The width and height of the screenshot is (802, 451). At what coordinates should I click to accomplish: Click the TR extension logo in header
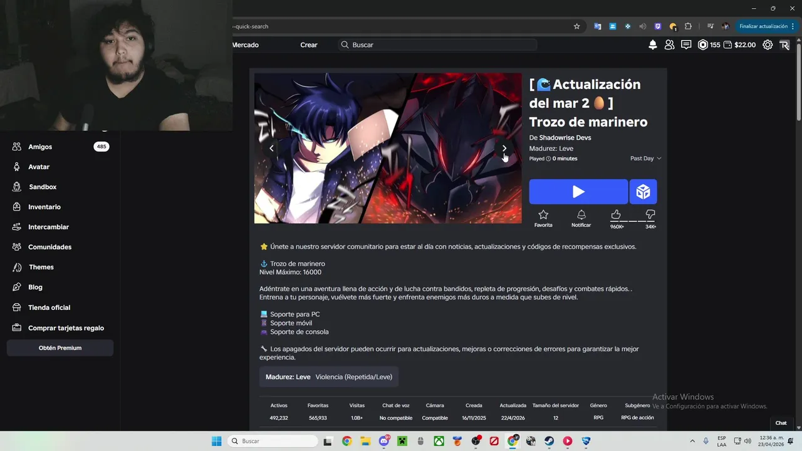pos(784,44)
